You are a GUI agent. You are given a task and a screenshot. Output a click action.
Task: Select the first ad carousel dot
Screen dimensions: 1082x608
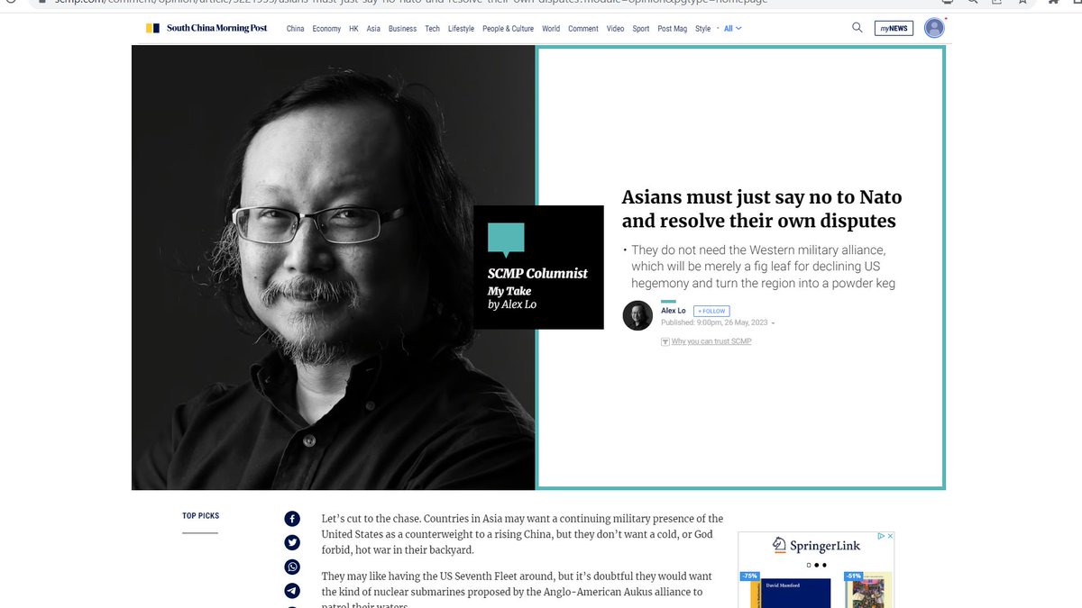coord(809,566)
